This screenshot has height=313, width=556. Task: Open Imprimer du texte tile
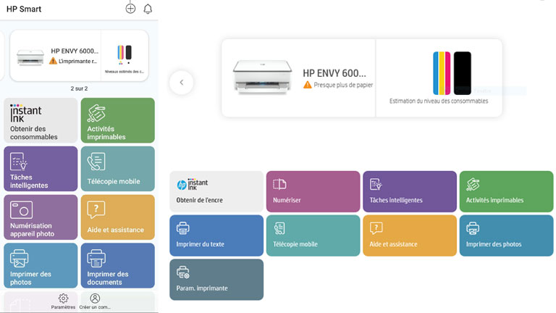click(216, 235)
